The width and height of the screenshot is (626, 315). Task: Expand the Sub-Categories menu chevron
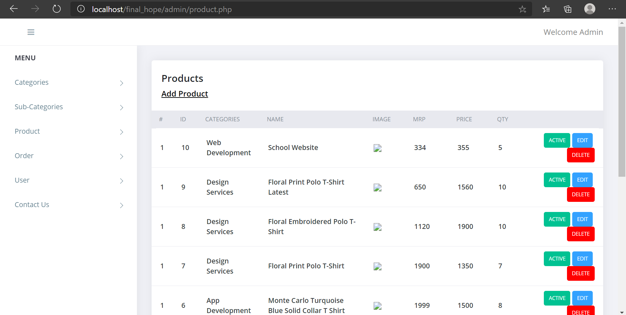click(x=121, y=108)
